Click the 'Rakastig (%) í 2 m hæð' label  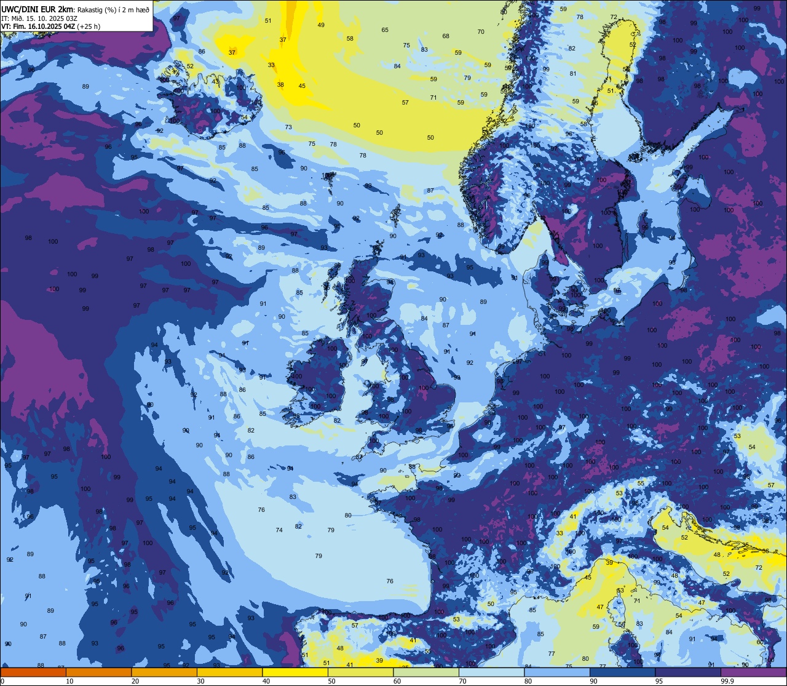click(113, 10)
